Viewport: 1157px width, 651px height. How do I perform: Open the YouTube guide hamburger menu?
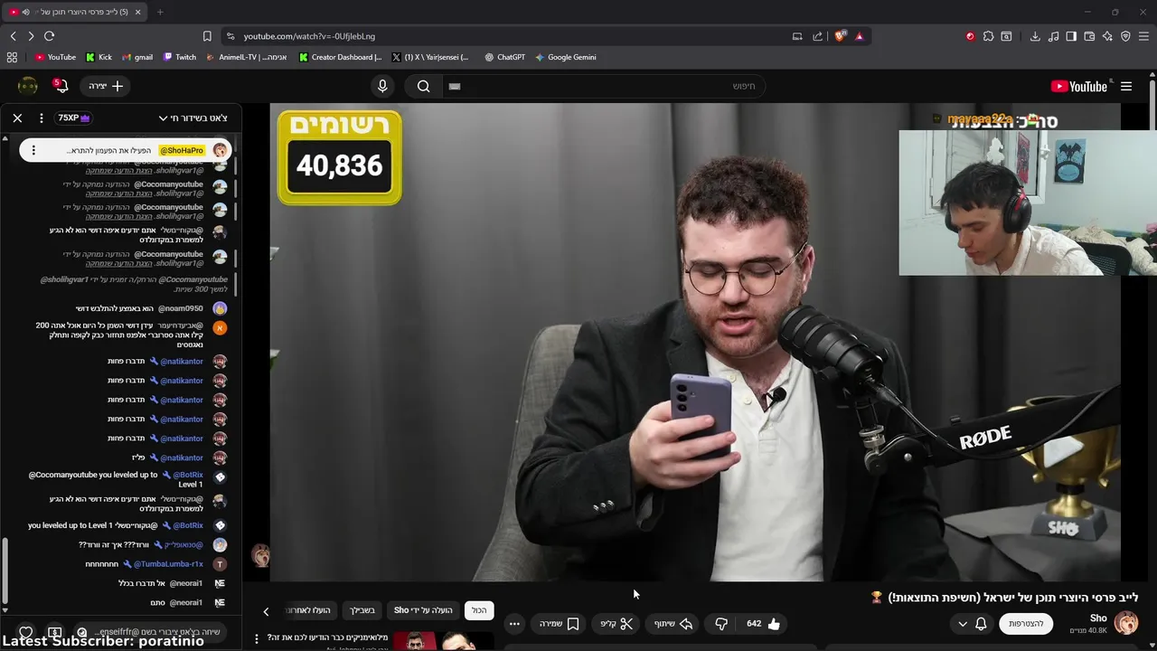coord(1126,86)
